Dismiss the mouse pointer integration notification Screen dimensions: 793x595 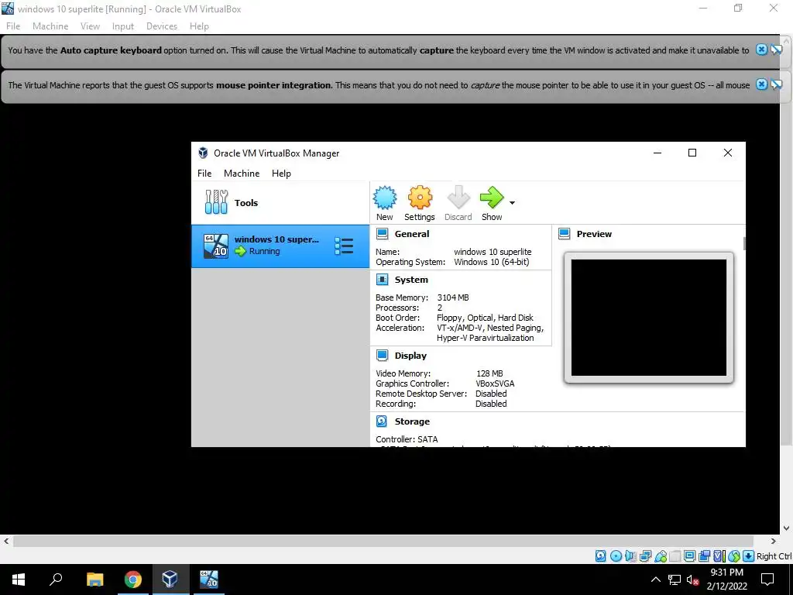tap(762, 84)
